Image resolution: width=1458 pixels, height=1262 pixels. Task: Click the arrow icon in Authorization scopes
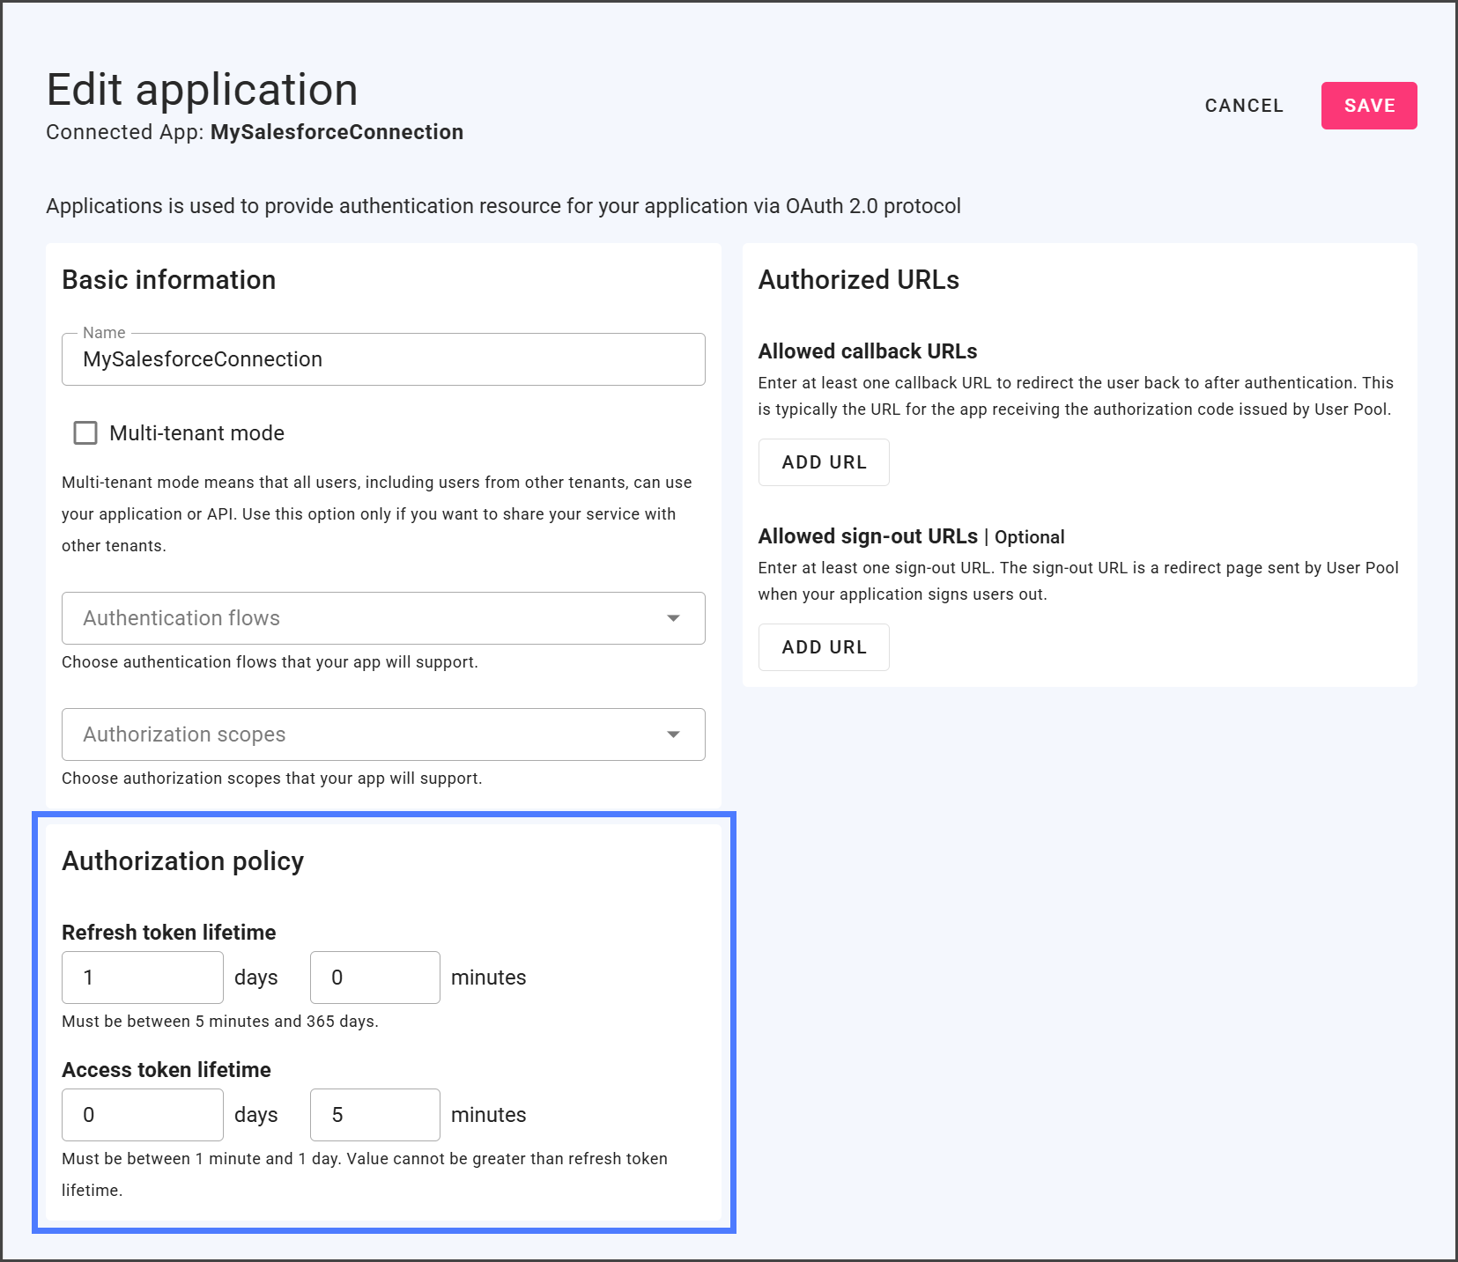pos(673,734)
